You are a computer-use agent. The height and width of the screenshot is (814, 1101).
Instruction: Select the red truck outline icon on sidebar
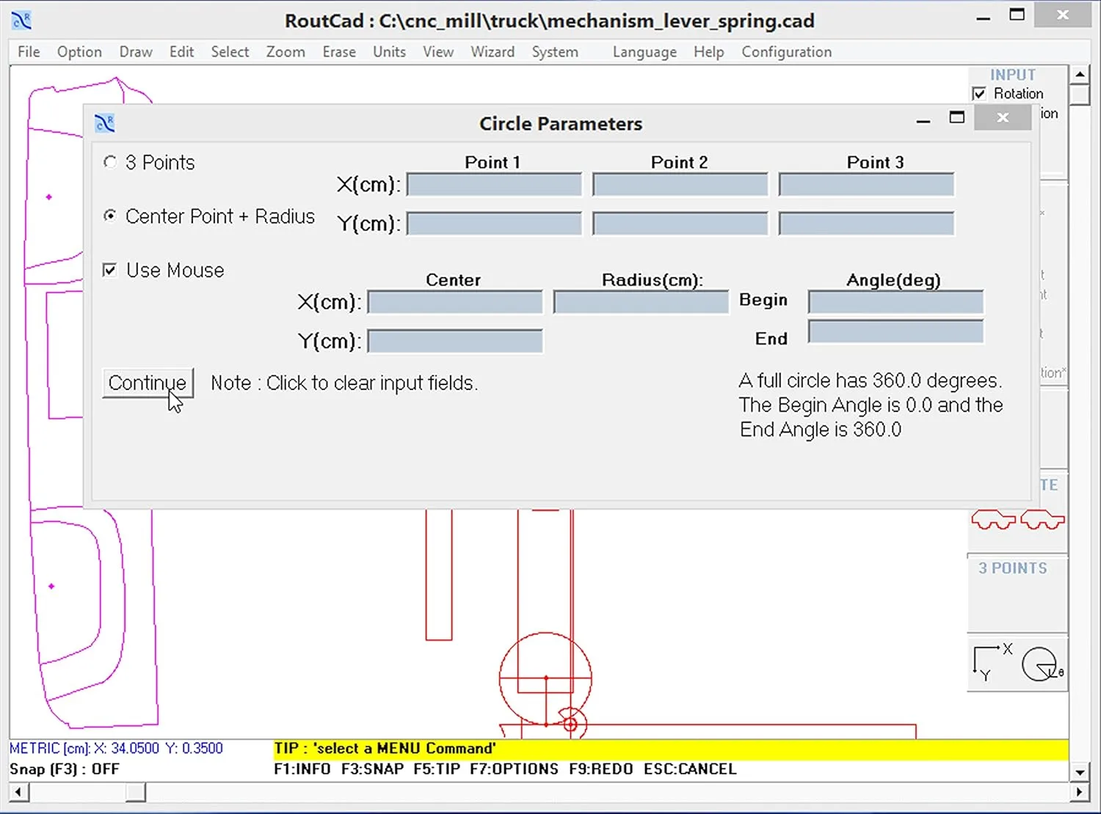point(995,518)
